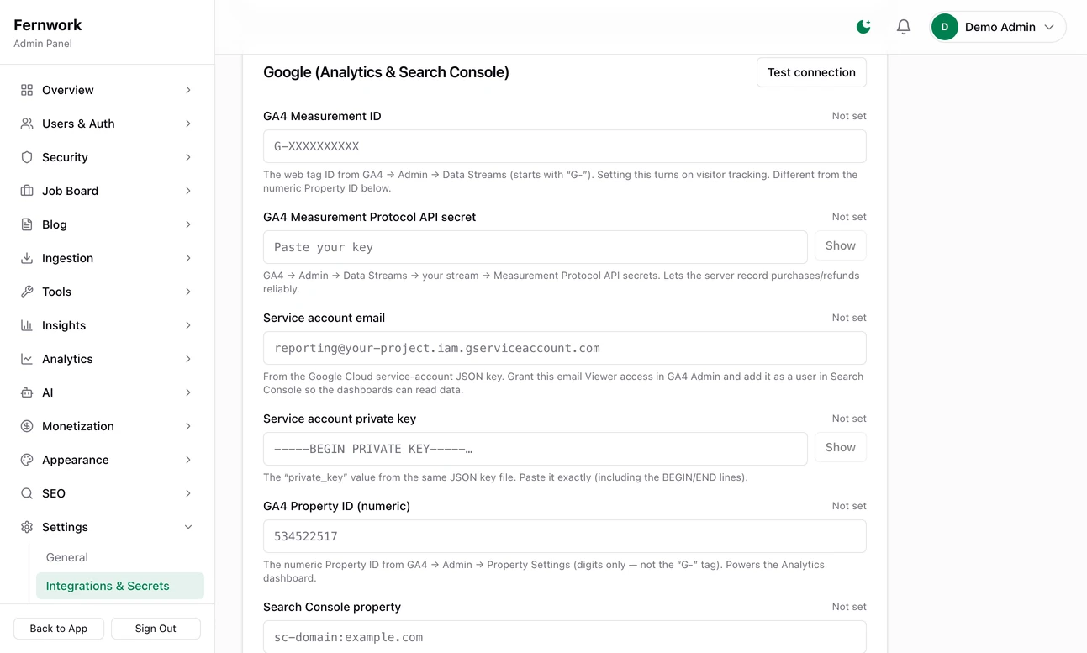Click the Tools wrench icon
Image resolution: width=1087 pixels, height=653 pixels.
[x=27, y=292]
